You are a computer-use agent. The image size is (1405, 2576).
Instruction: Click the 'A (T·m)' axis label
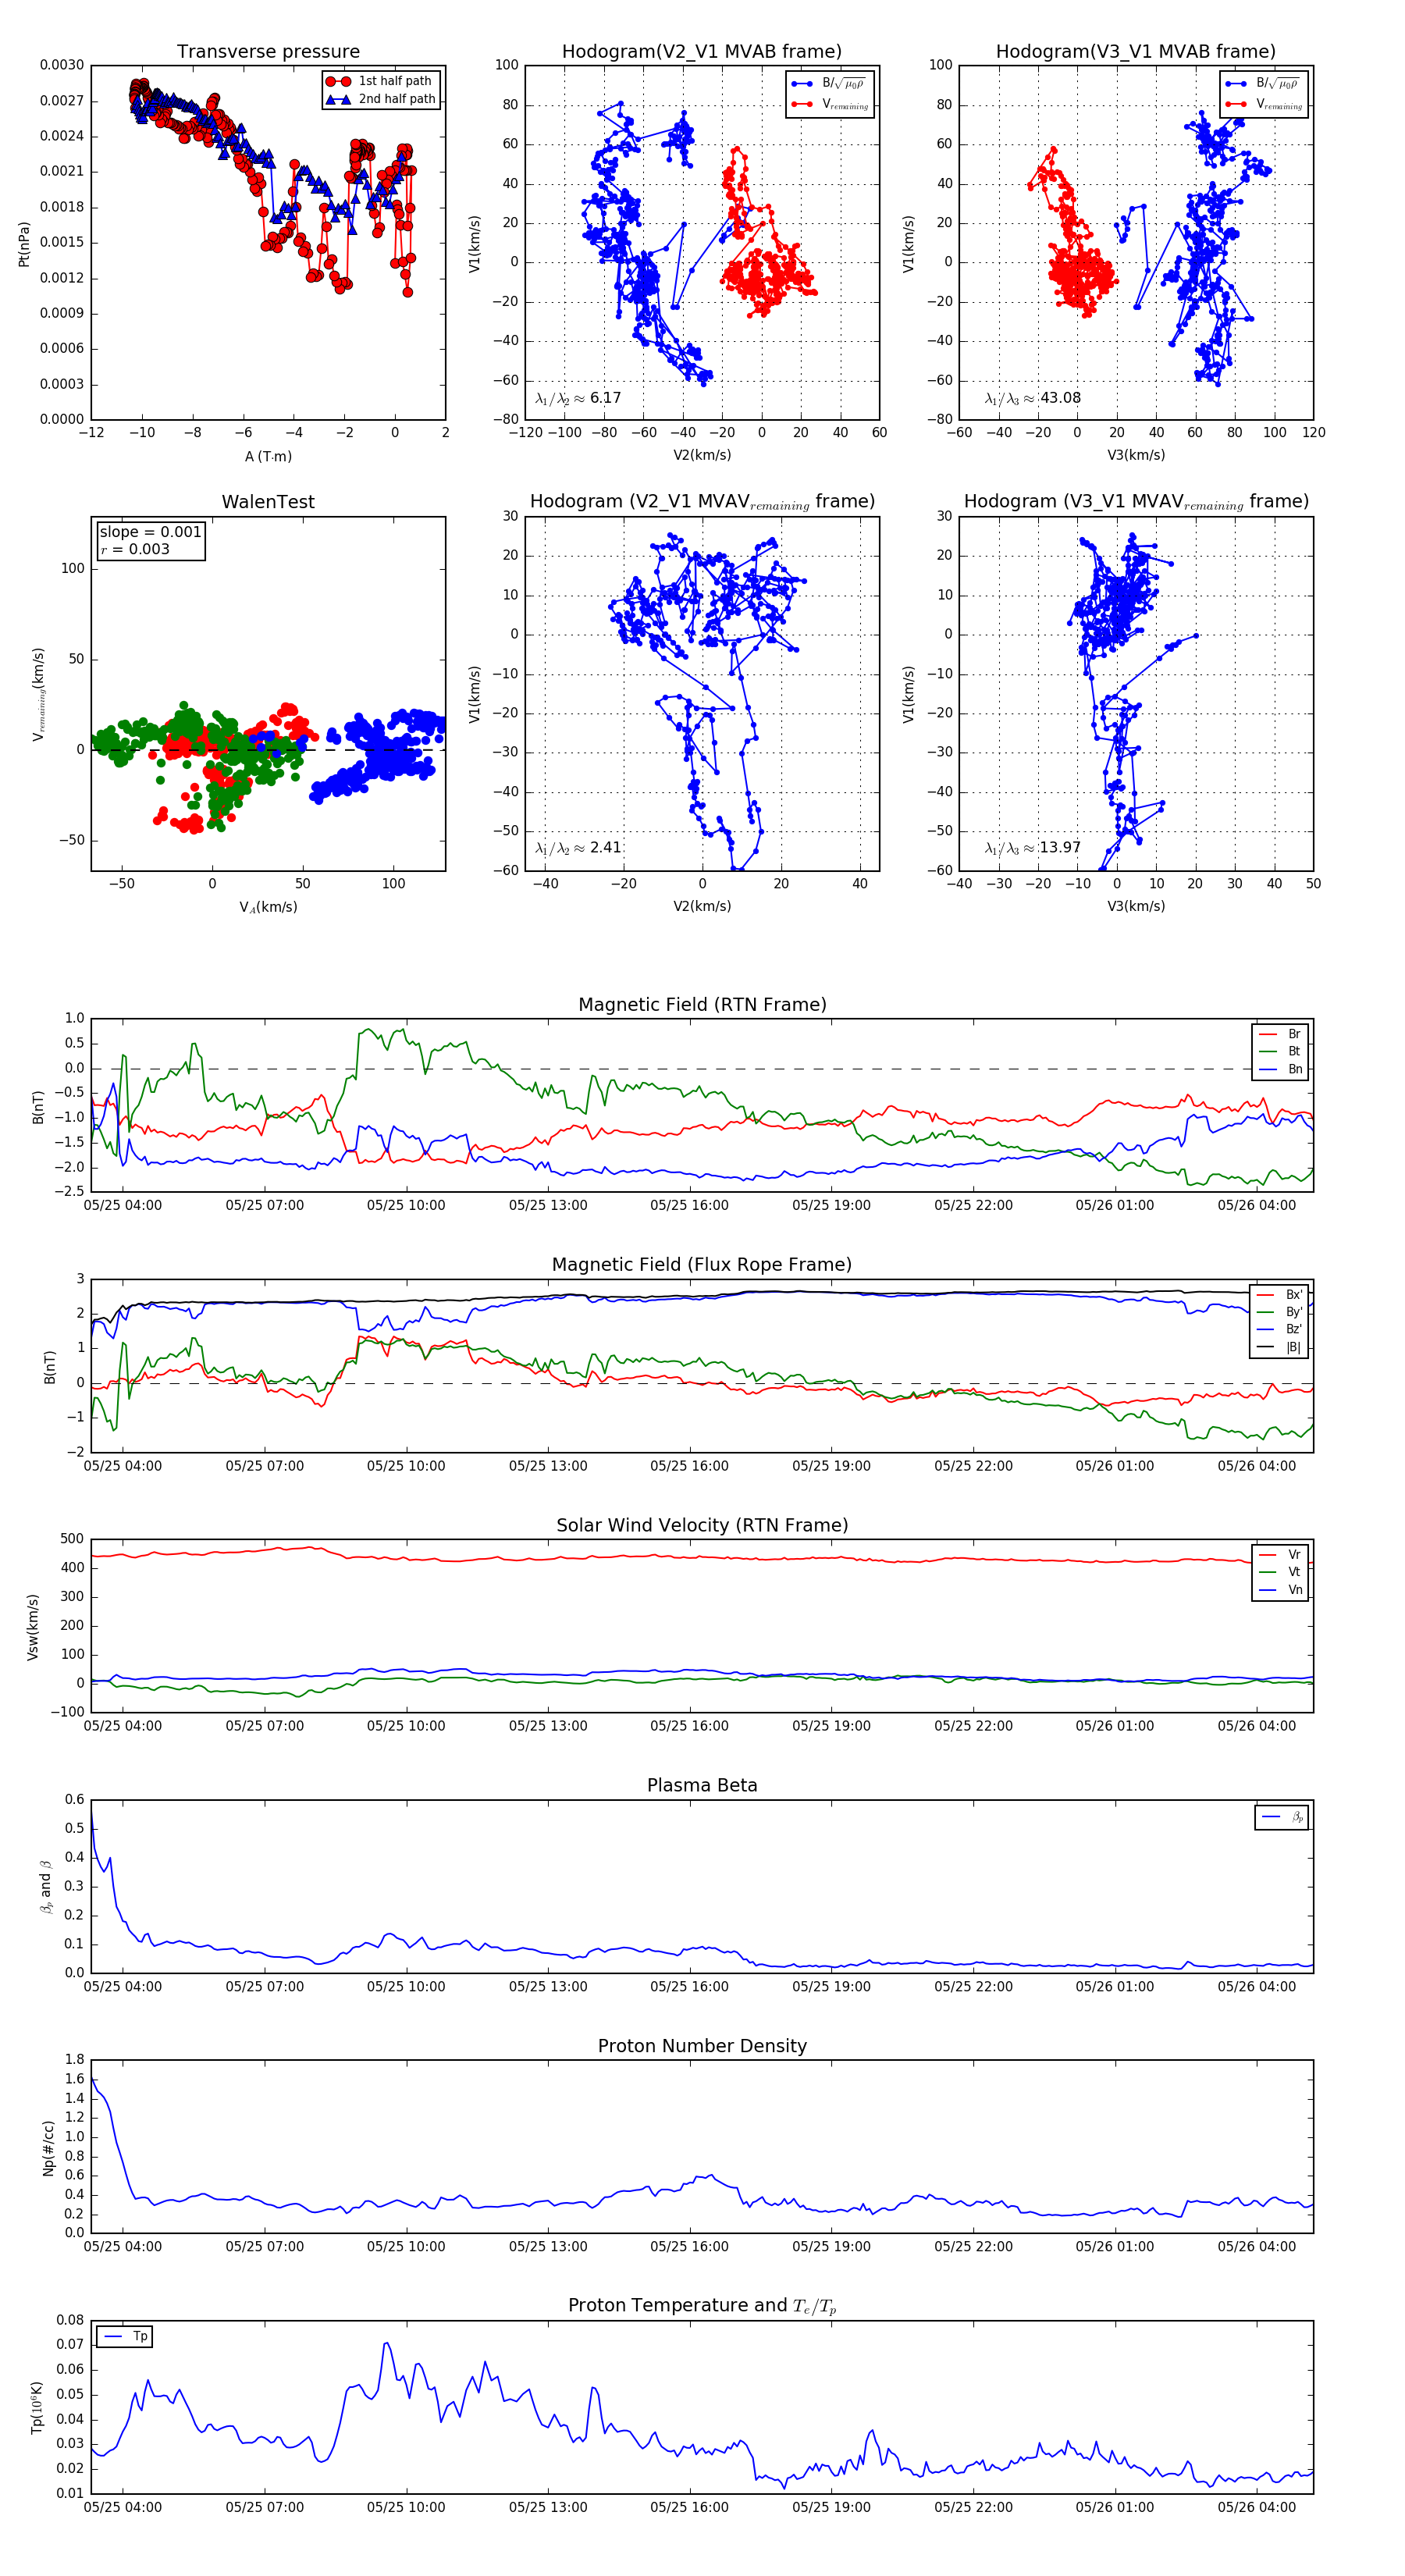pos(268,456)
